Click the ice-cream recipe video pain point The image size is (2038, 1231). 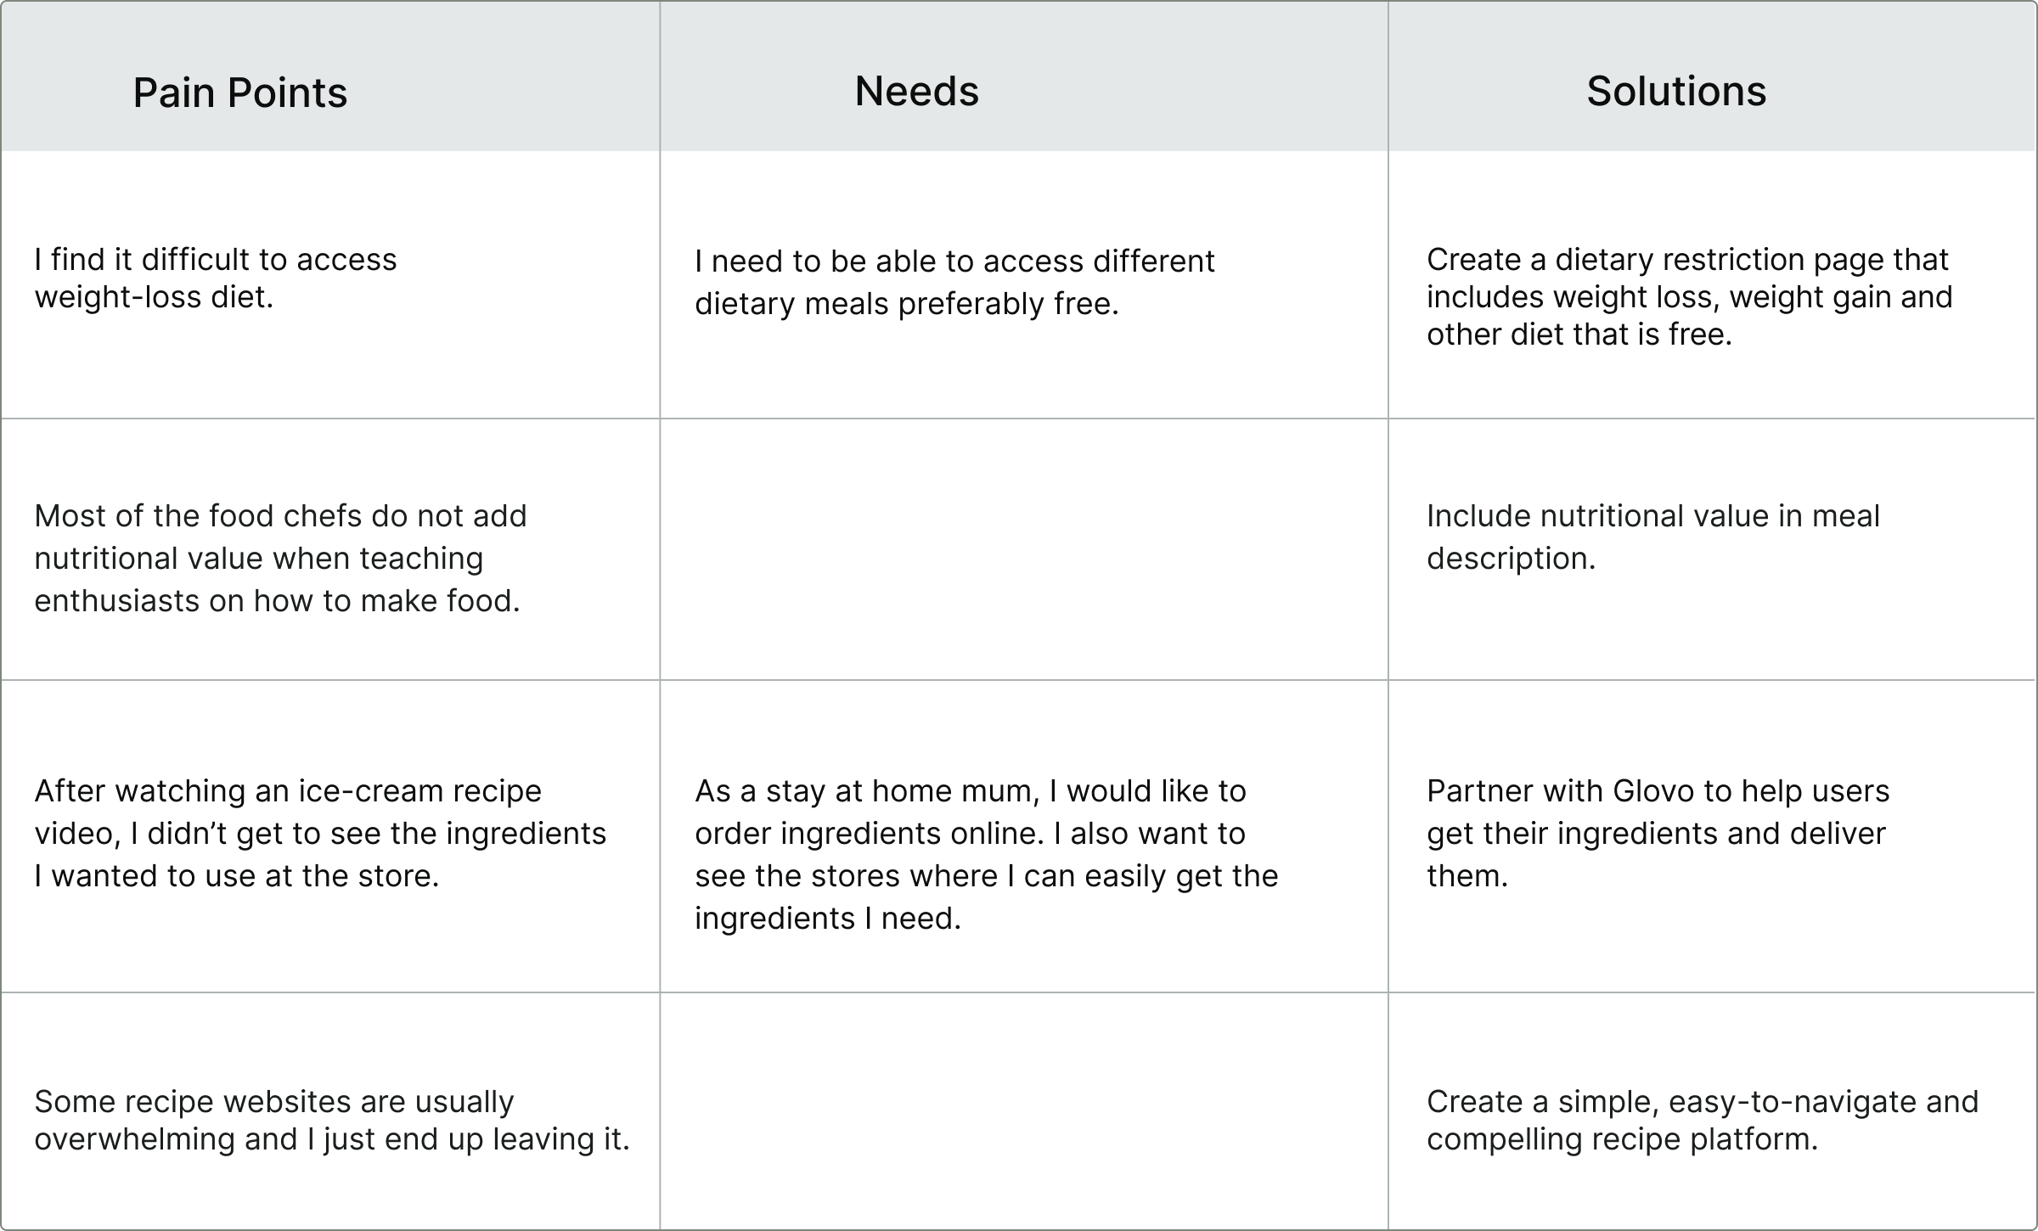pos(320,833)
